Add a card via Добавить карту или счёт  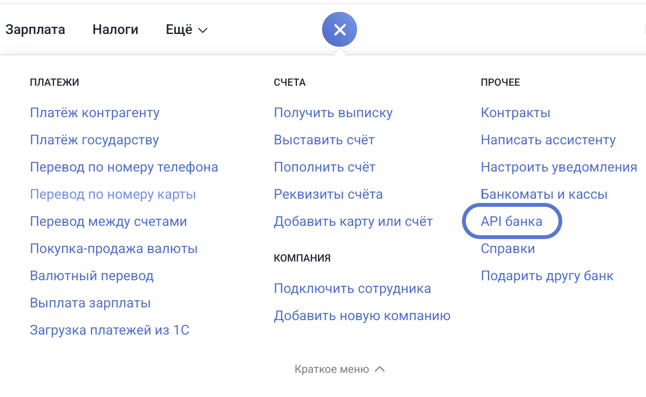[x=353, y=221]
